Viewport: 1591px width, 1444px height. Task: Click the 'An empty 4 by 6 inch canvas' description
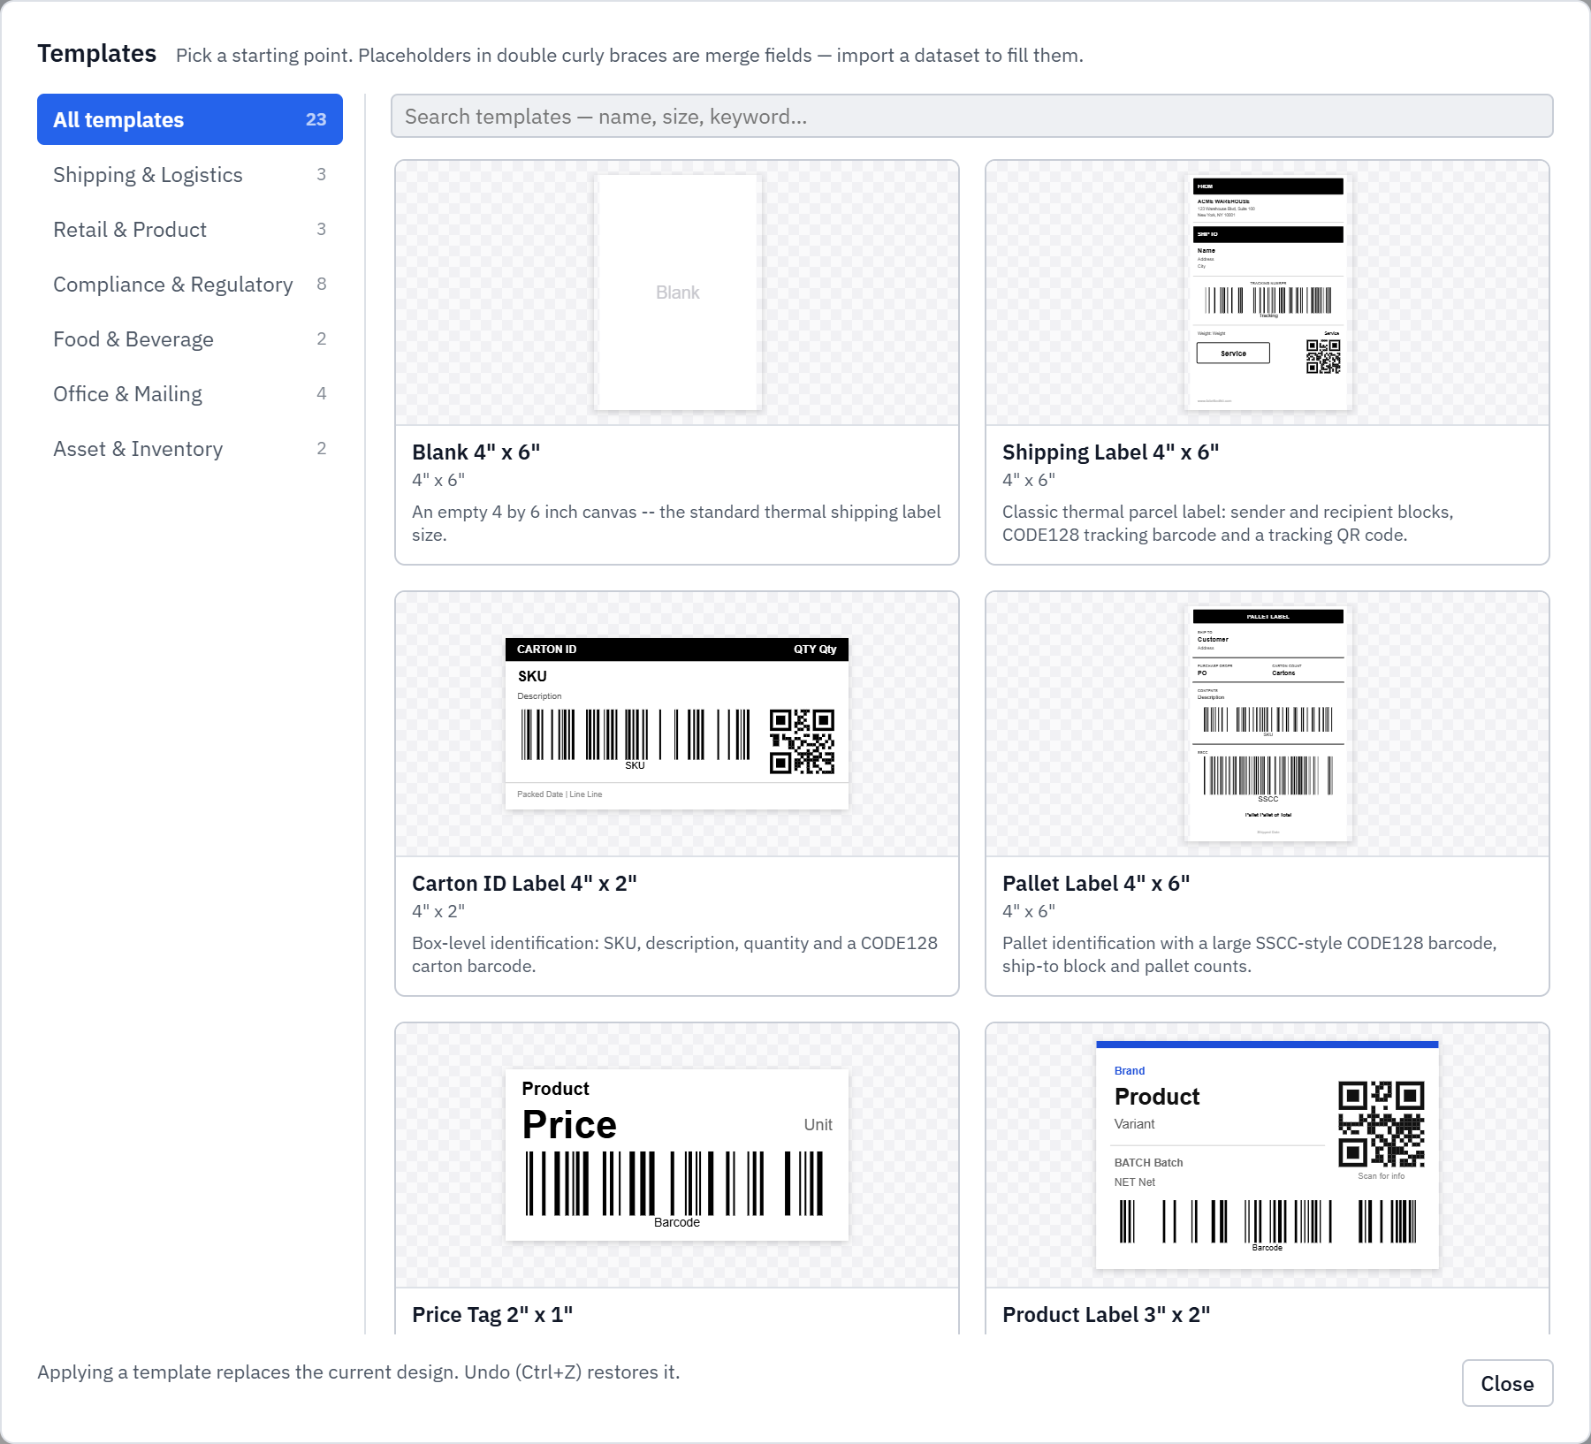pyautogui.click(x=676, y=523)
